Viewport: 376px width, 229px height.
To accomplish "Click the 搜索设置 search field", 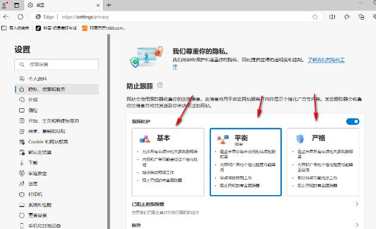I will click(x=57, y=65).
